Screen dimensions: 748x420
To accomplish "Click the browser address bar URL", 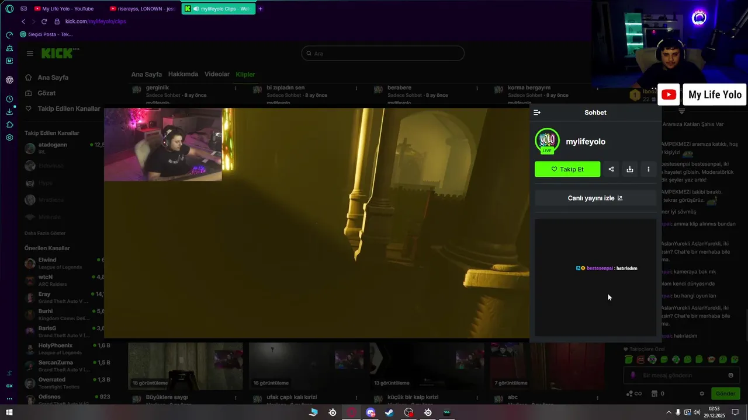I will tap(95, 22).
